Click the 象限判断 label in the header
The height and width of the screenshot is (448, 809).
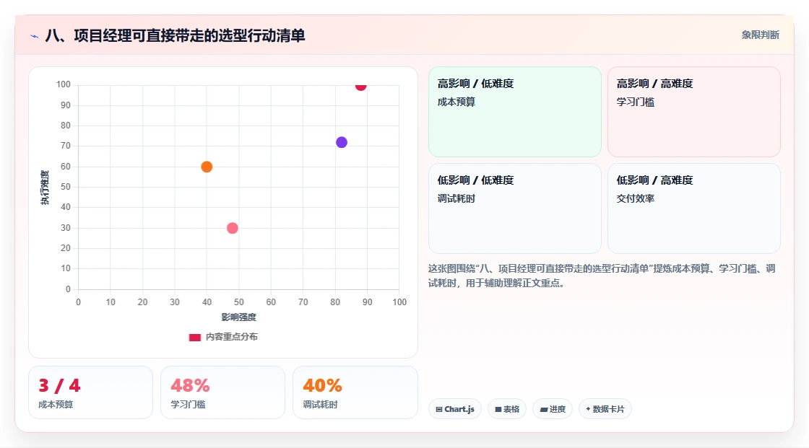pos(760,35)
